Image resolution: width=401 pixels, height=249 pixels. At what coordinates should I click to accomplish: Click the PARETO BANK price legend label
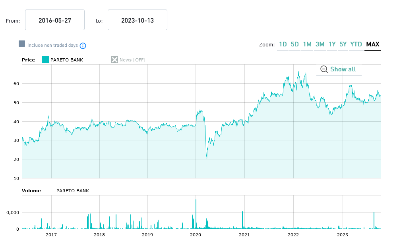click(67, 60)
